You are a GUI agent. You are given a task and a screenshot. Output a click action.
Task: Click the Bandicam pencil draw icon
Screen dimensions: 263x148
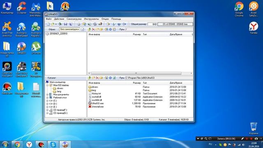click(242, 139)
